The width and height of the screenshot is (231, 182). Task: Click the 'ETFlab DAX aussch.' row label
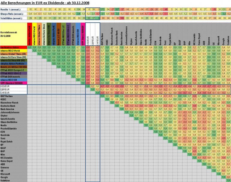14,77
